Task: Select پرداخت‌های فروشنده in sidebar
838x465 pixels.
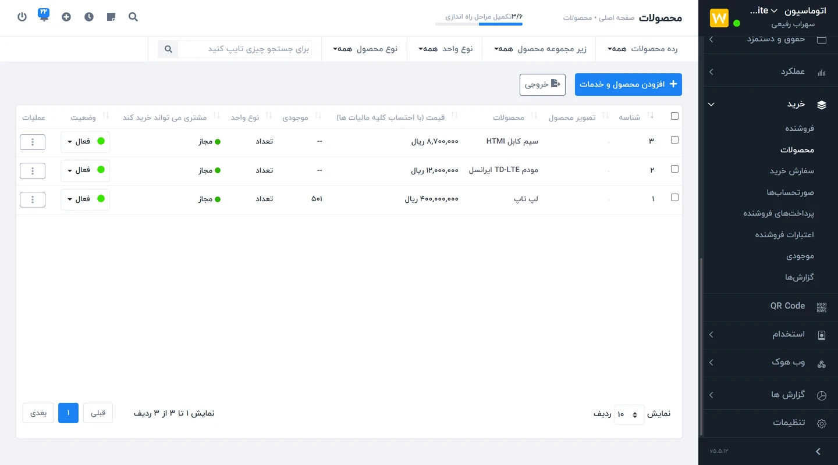Action: coord(779,213)
